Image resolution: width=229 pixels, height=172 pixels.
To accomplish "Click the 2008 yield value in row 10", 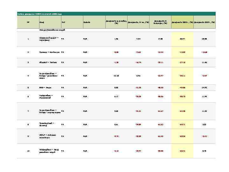I will point(183,151).
